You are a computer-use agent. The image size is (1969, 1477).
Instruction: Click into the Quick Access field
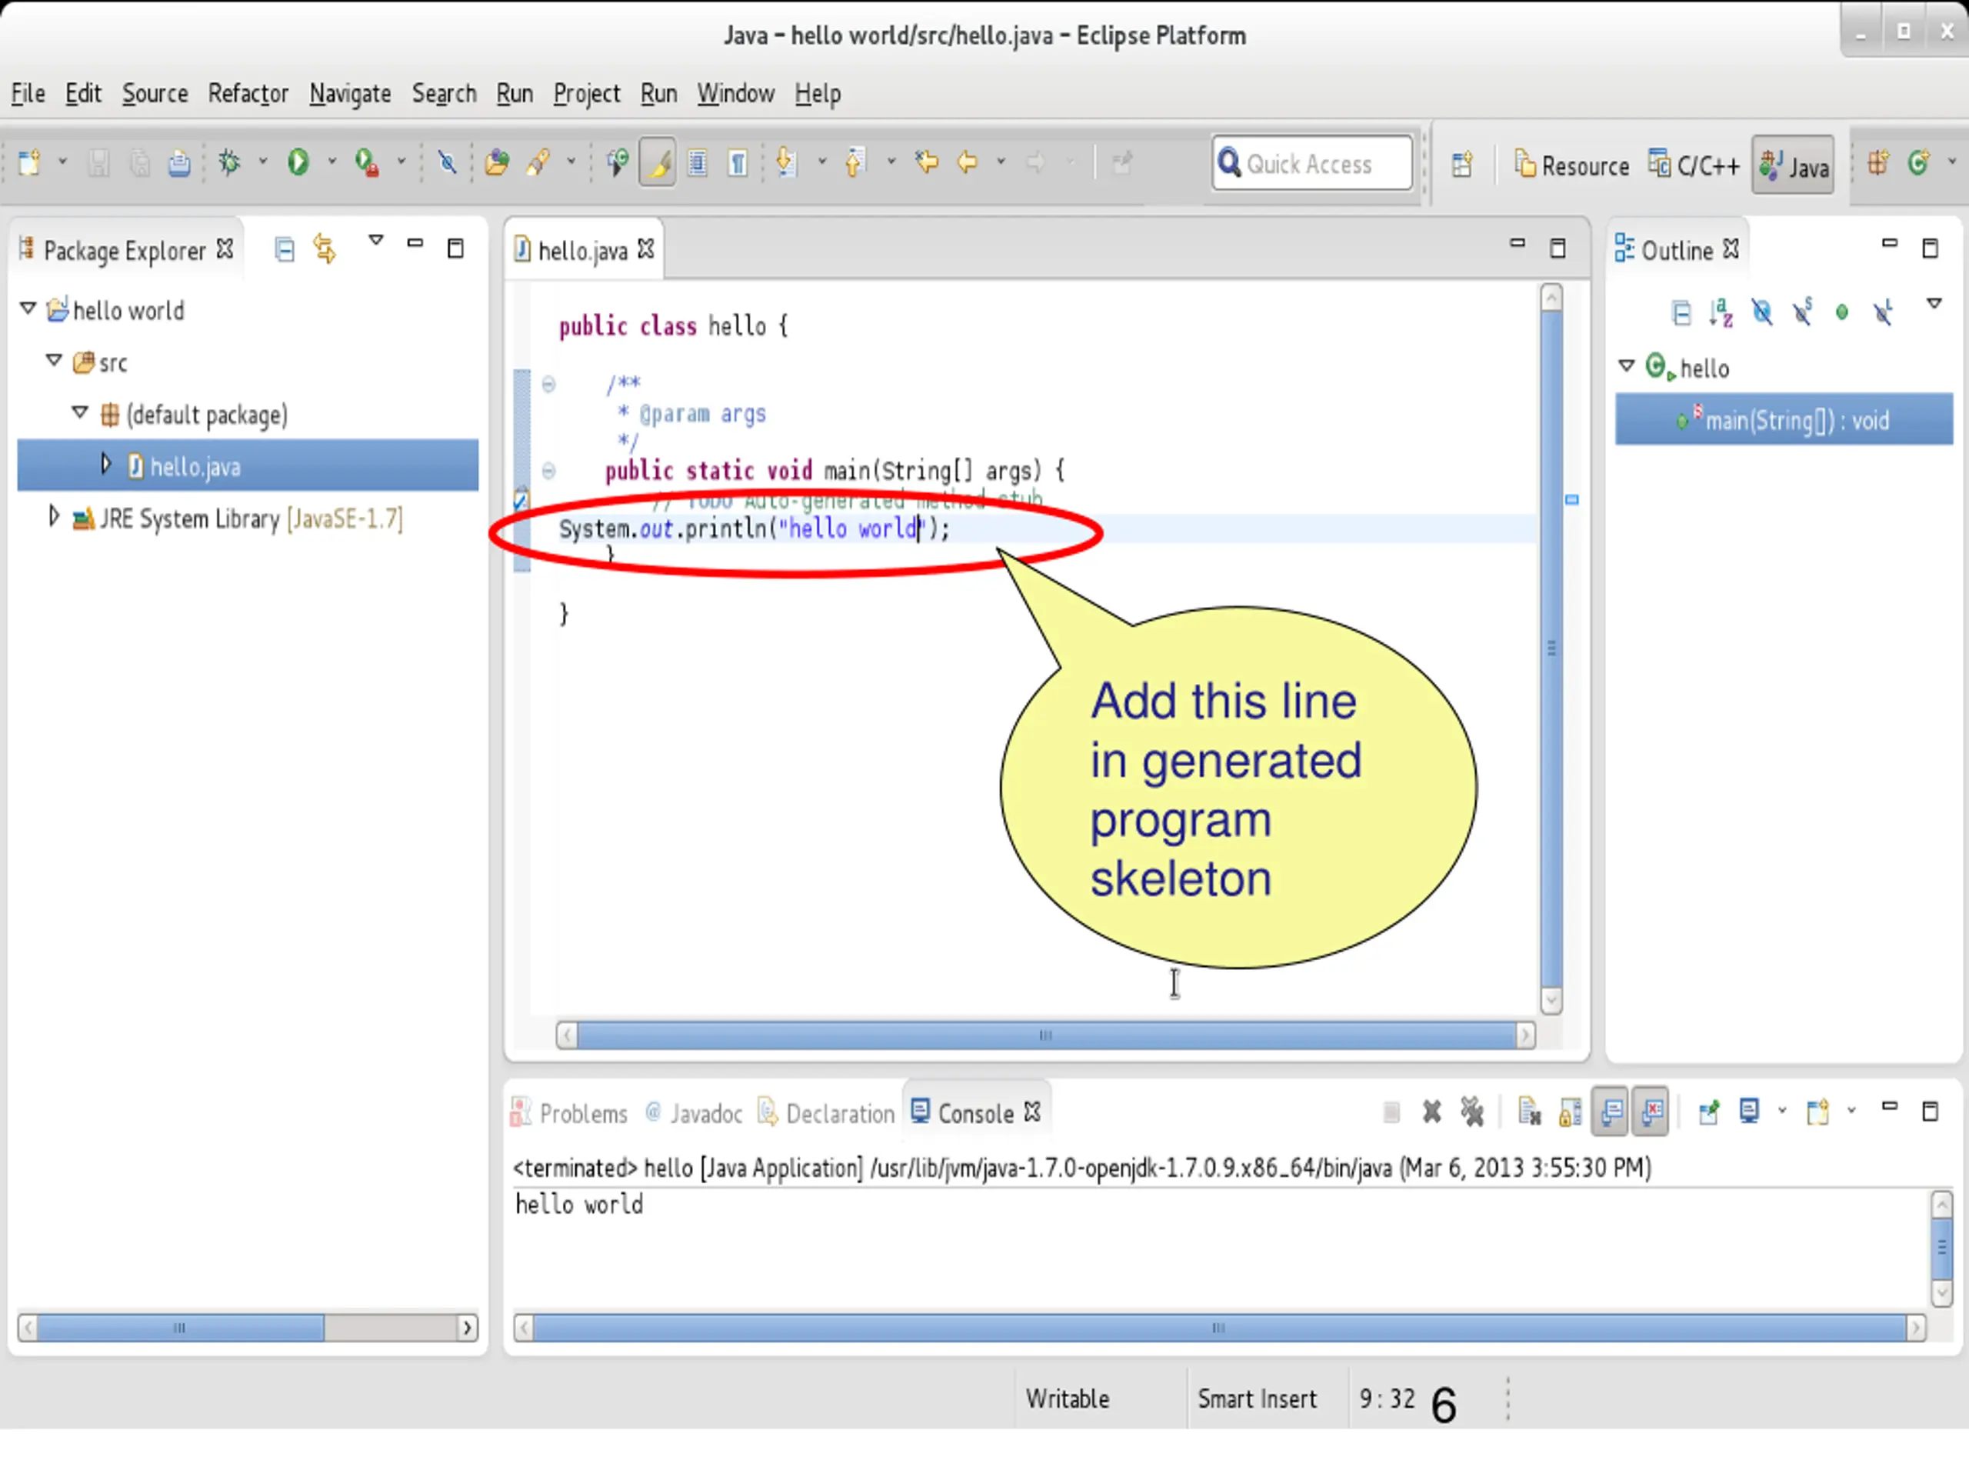(x=1311, y=164)
